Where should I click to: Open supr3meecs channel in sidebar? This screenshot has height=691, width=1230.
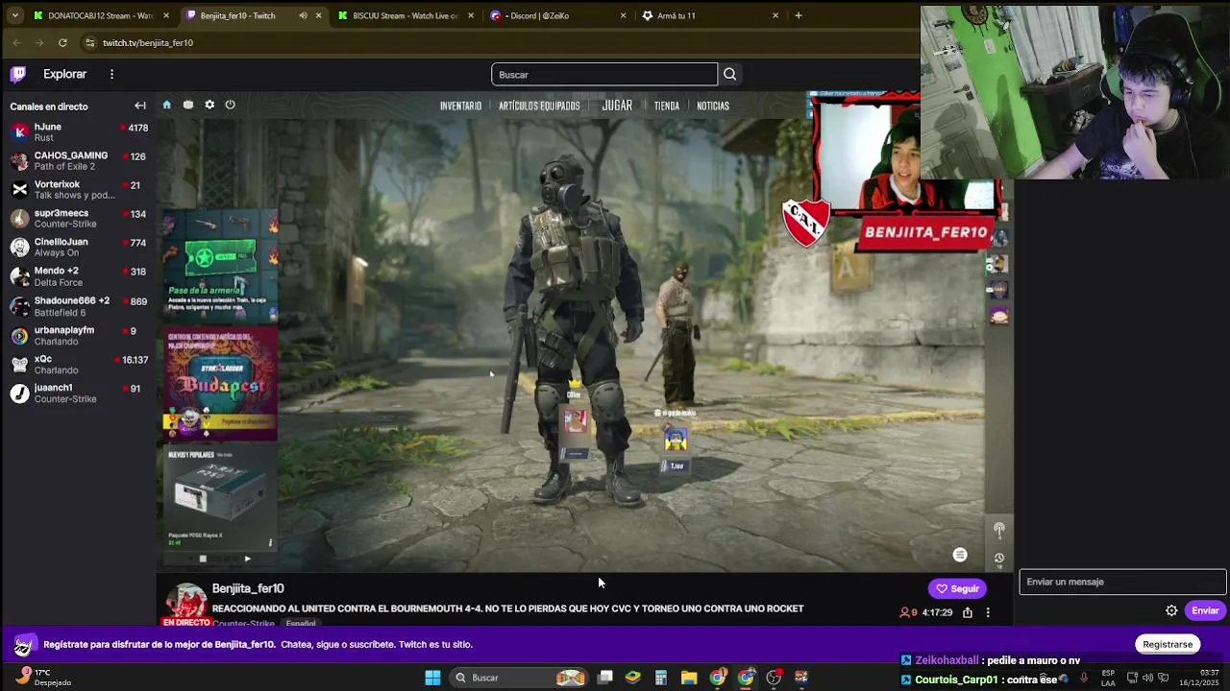79,218
